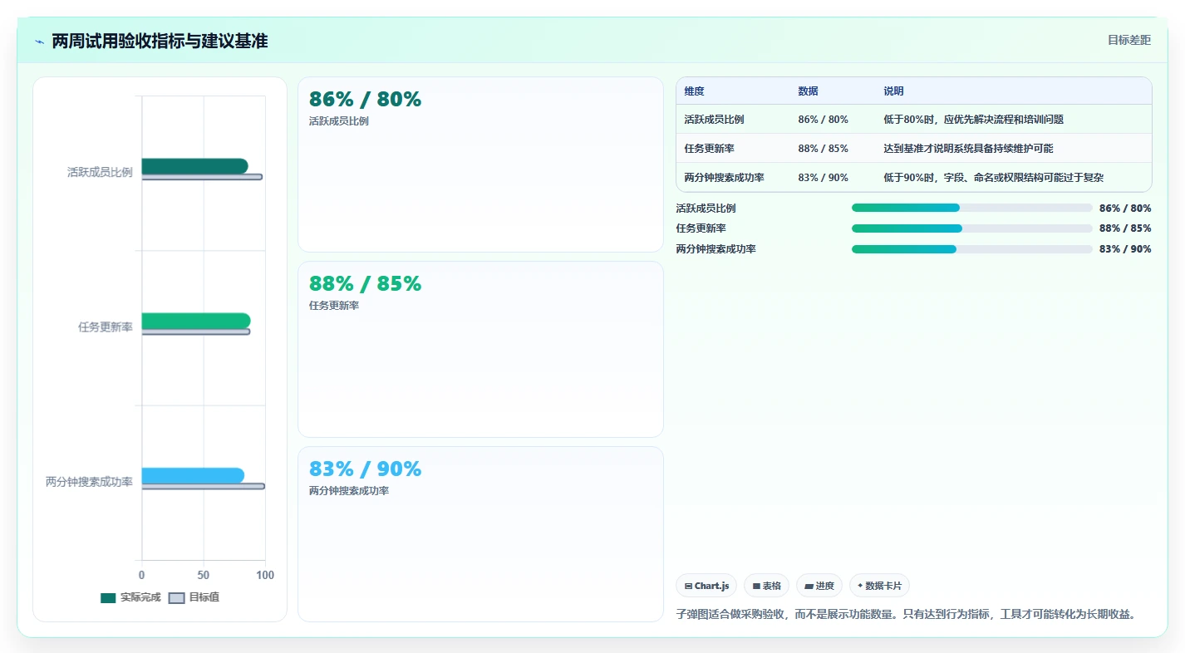Viewport: 1185px width, 653px height.
Task: Click the 86% / 80% table cell
Action: [x=823, y=120]
